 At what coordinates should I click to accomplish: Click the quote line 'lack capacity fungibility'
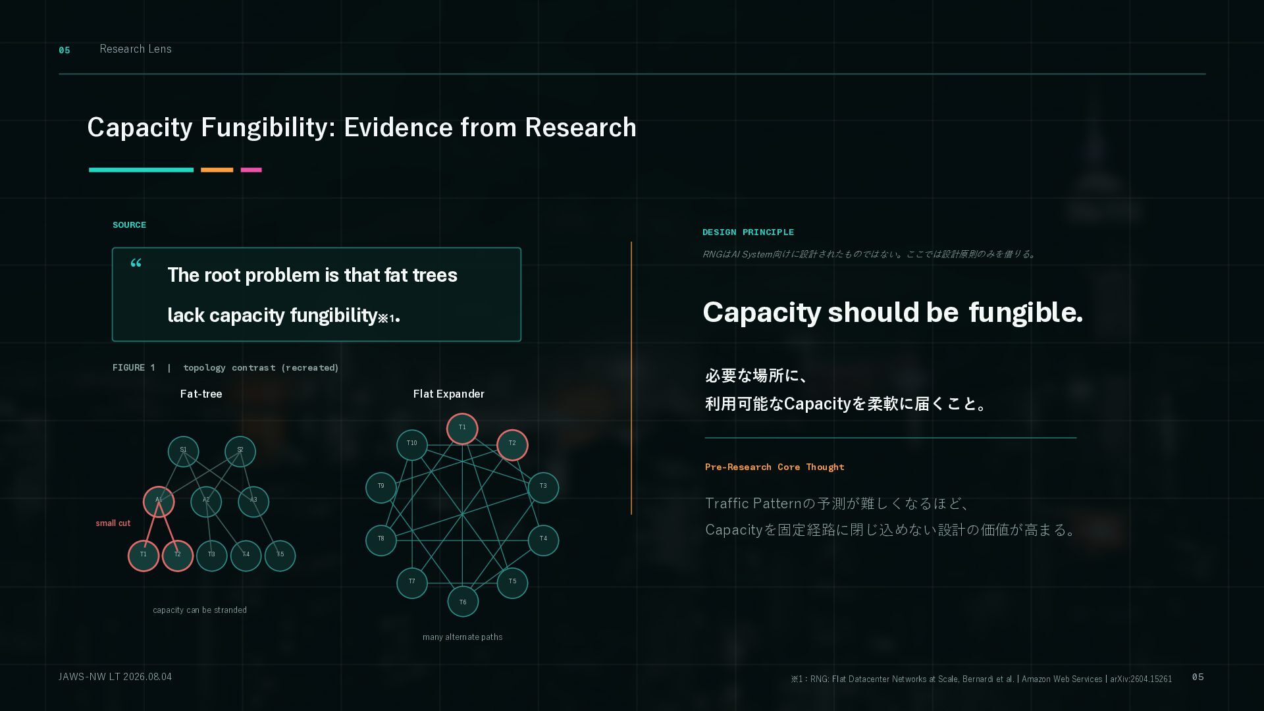click(272, 315)
